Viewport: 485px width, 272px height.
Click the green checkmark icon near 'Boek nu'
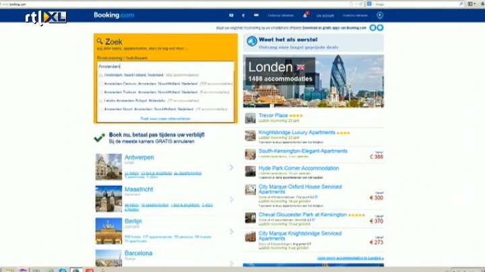point(100,138)
